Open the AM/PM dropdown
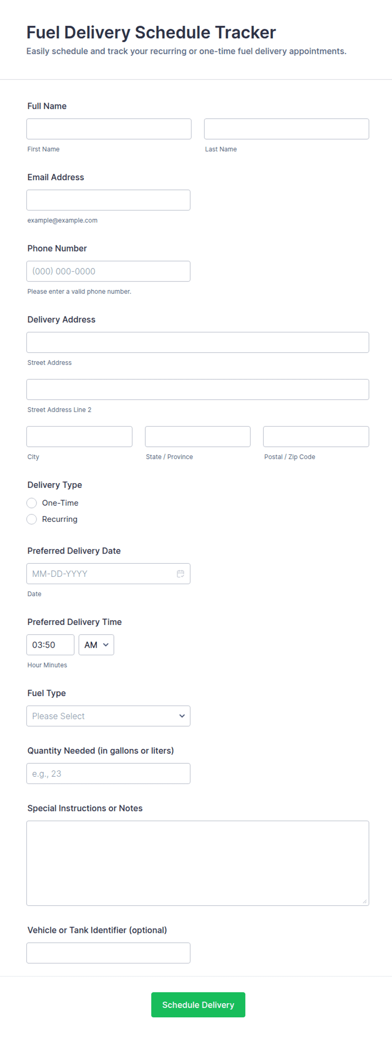This screenshot has width=392, height=1038. [96, 645]
